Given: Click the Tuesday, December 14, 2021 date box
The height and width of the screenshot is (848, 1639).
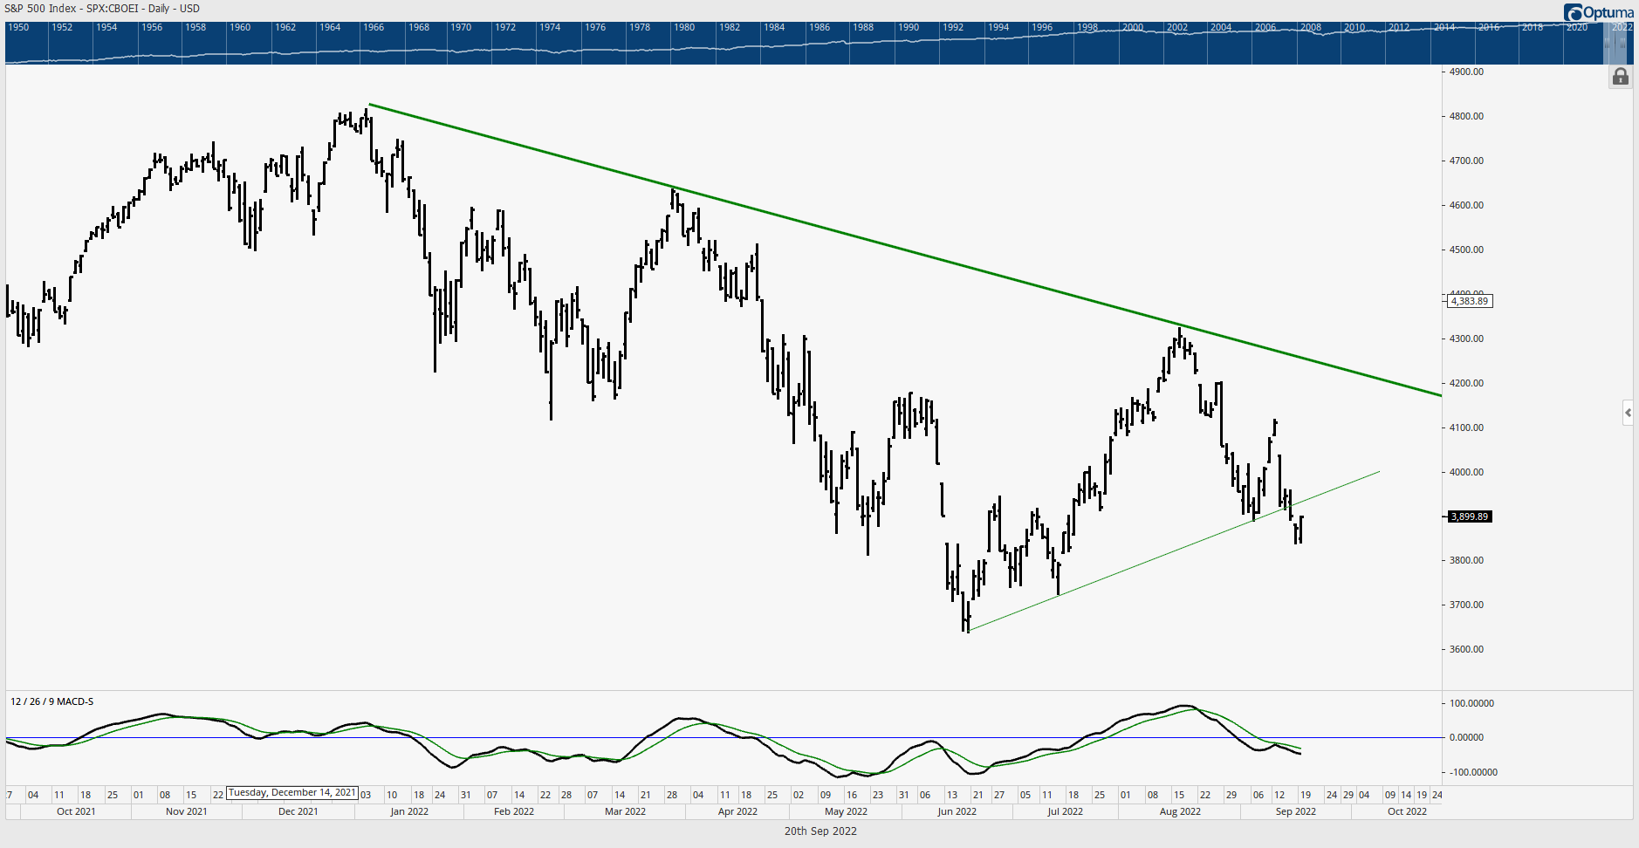Looking at the screenshot, I should point(291,792).
